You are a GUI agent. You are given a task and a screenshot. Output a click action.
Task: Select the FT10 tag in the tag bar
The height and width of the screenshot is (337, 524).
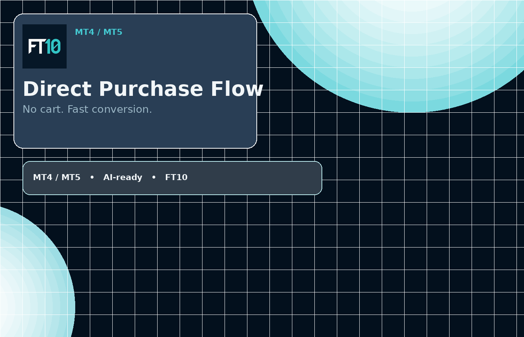(176, 177)
